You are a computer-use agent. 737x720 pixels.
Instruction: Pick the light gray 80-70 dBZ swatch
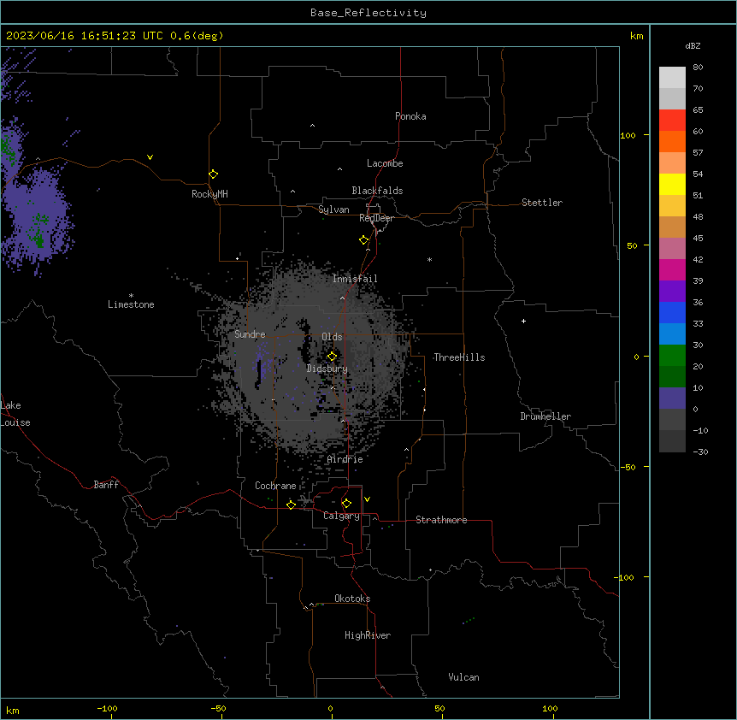[x=672, y=78]
